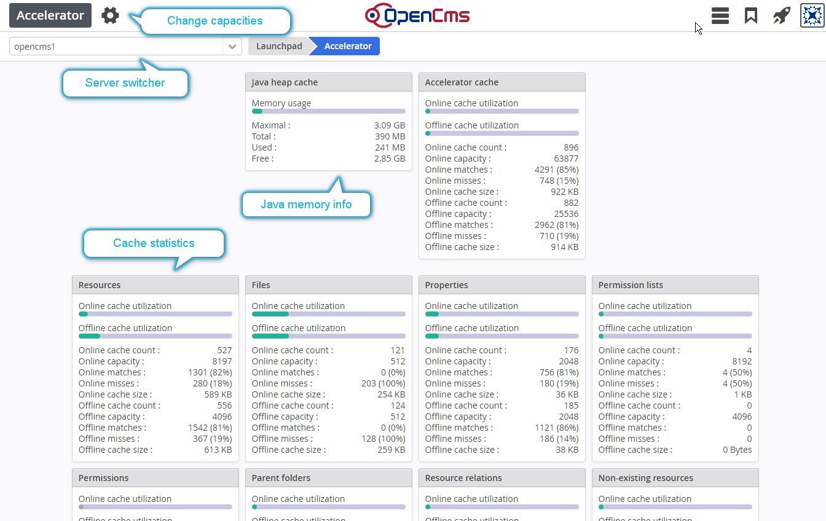Click Accelerator cache offline utilization bar
Image resolution: width=826 pixels, height=521 pixels.
point(502,133)
